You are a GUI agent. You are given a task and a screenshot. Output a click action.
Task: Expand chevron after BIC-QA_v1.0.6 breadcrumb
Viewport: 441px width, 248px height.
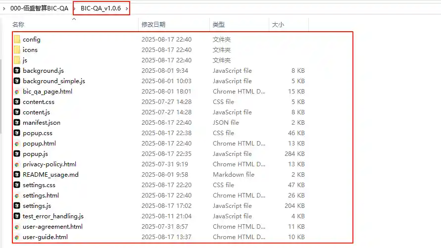click(127, 8)
